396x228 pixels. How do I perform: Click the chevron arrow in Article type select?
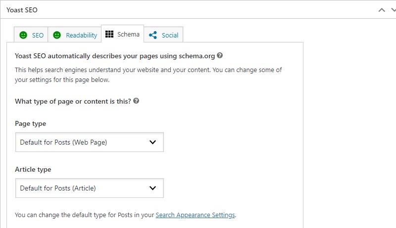tap(152, 188)
